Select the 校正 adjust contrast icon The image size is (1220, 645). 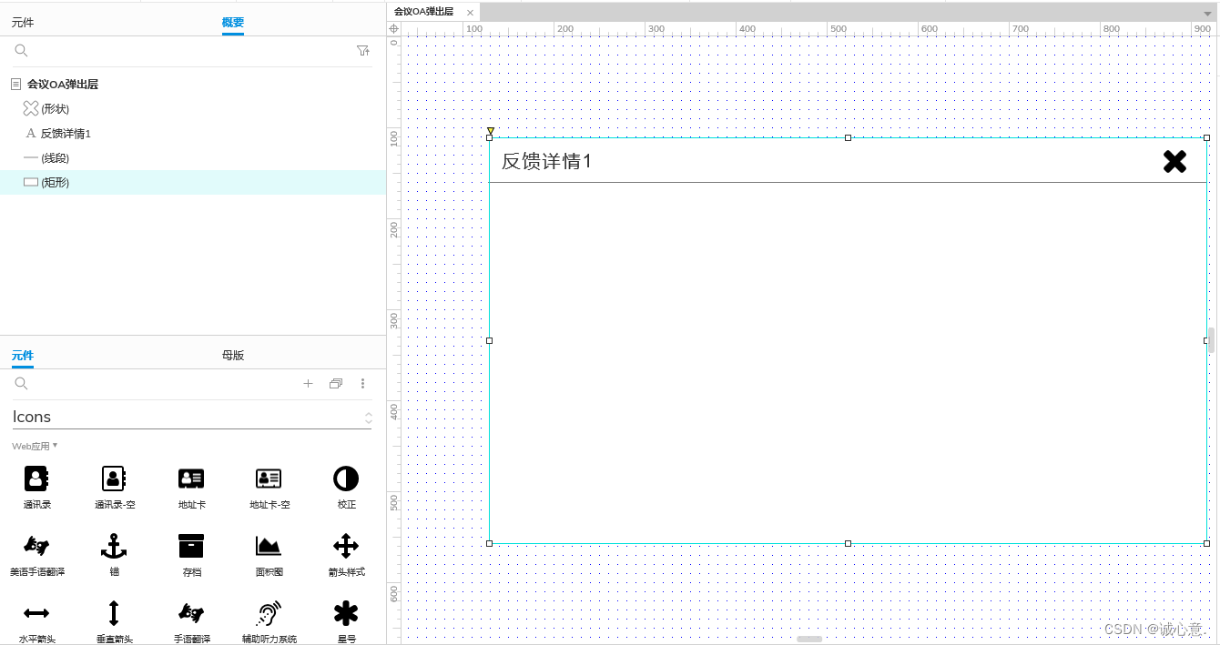point(345,478)
